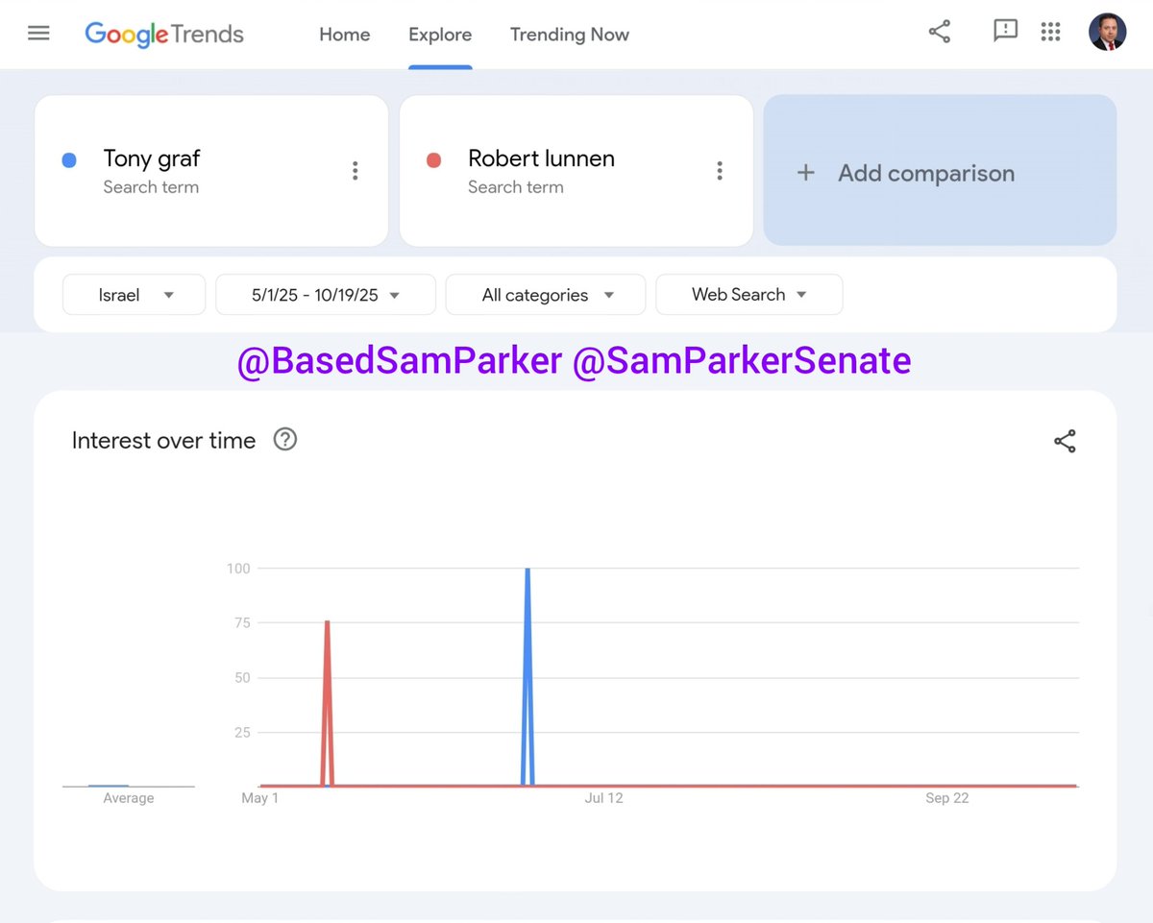The height and width of the screenshot is (923, 1153).
Task: Click the Add comparison button
Action: pos(939,173)
